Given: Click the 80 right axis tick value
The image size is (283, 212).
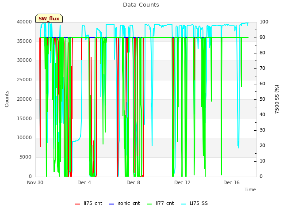Looking at the screenshot, I should point(262,53).
